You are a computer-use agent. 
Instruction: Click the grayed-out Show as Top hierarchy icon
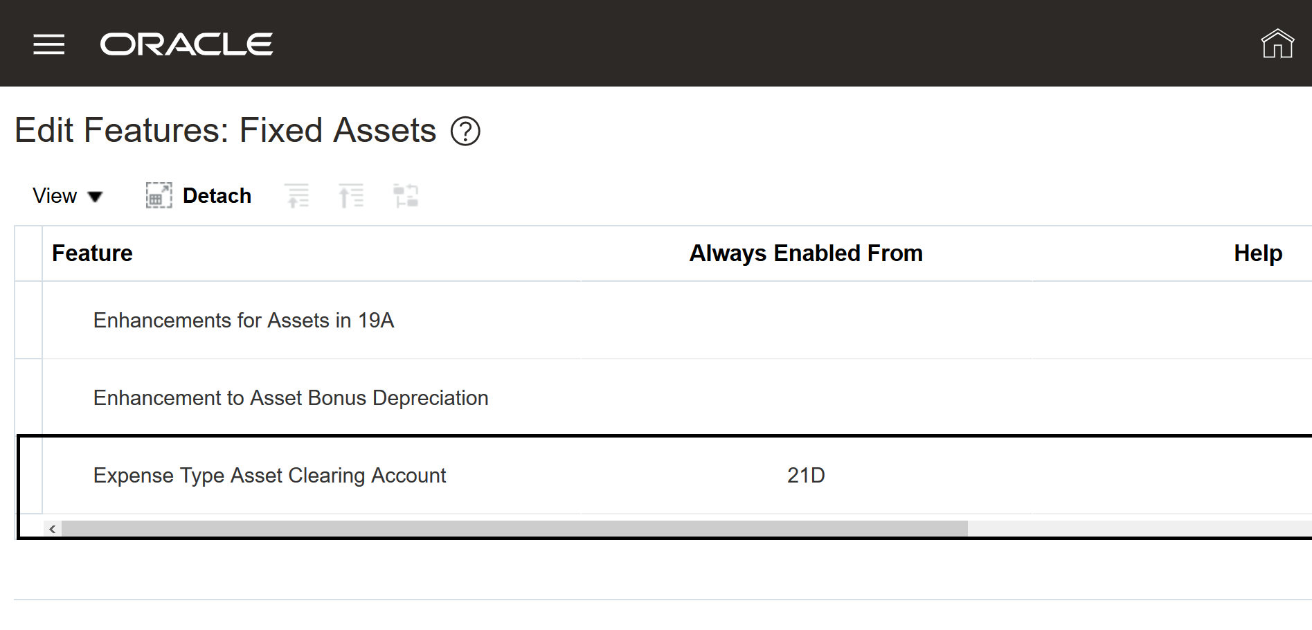pos(406,196)
